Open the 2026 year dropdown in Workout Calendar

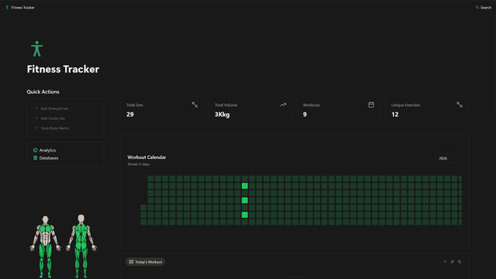(448, 158)
